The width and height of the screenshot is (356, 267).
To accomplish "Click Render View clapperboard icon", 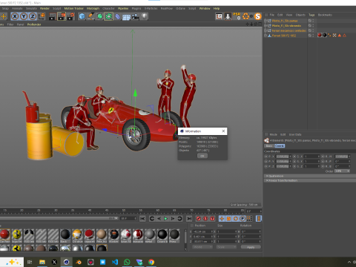I will pyautogui.click(x=53, y=16).
